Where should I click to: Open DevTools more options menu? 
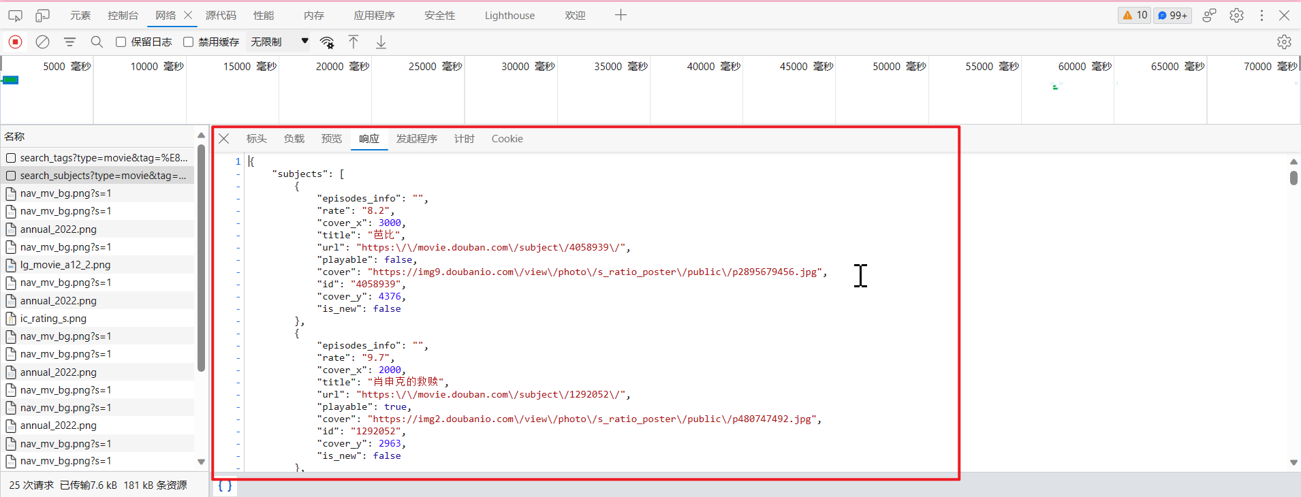coord(1261,15)
